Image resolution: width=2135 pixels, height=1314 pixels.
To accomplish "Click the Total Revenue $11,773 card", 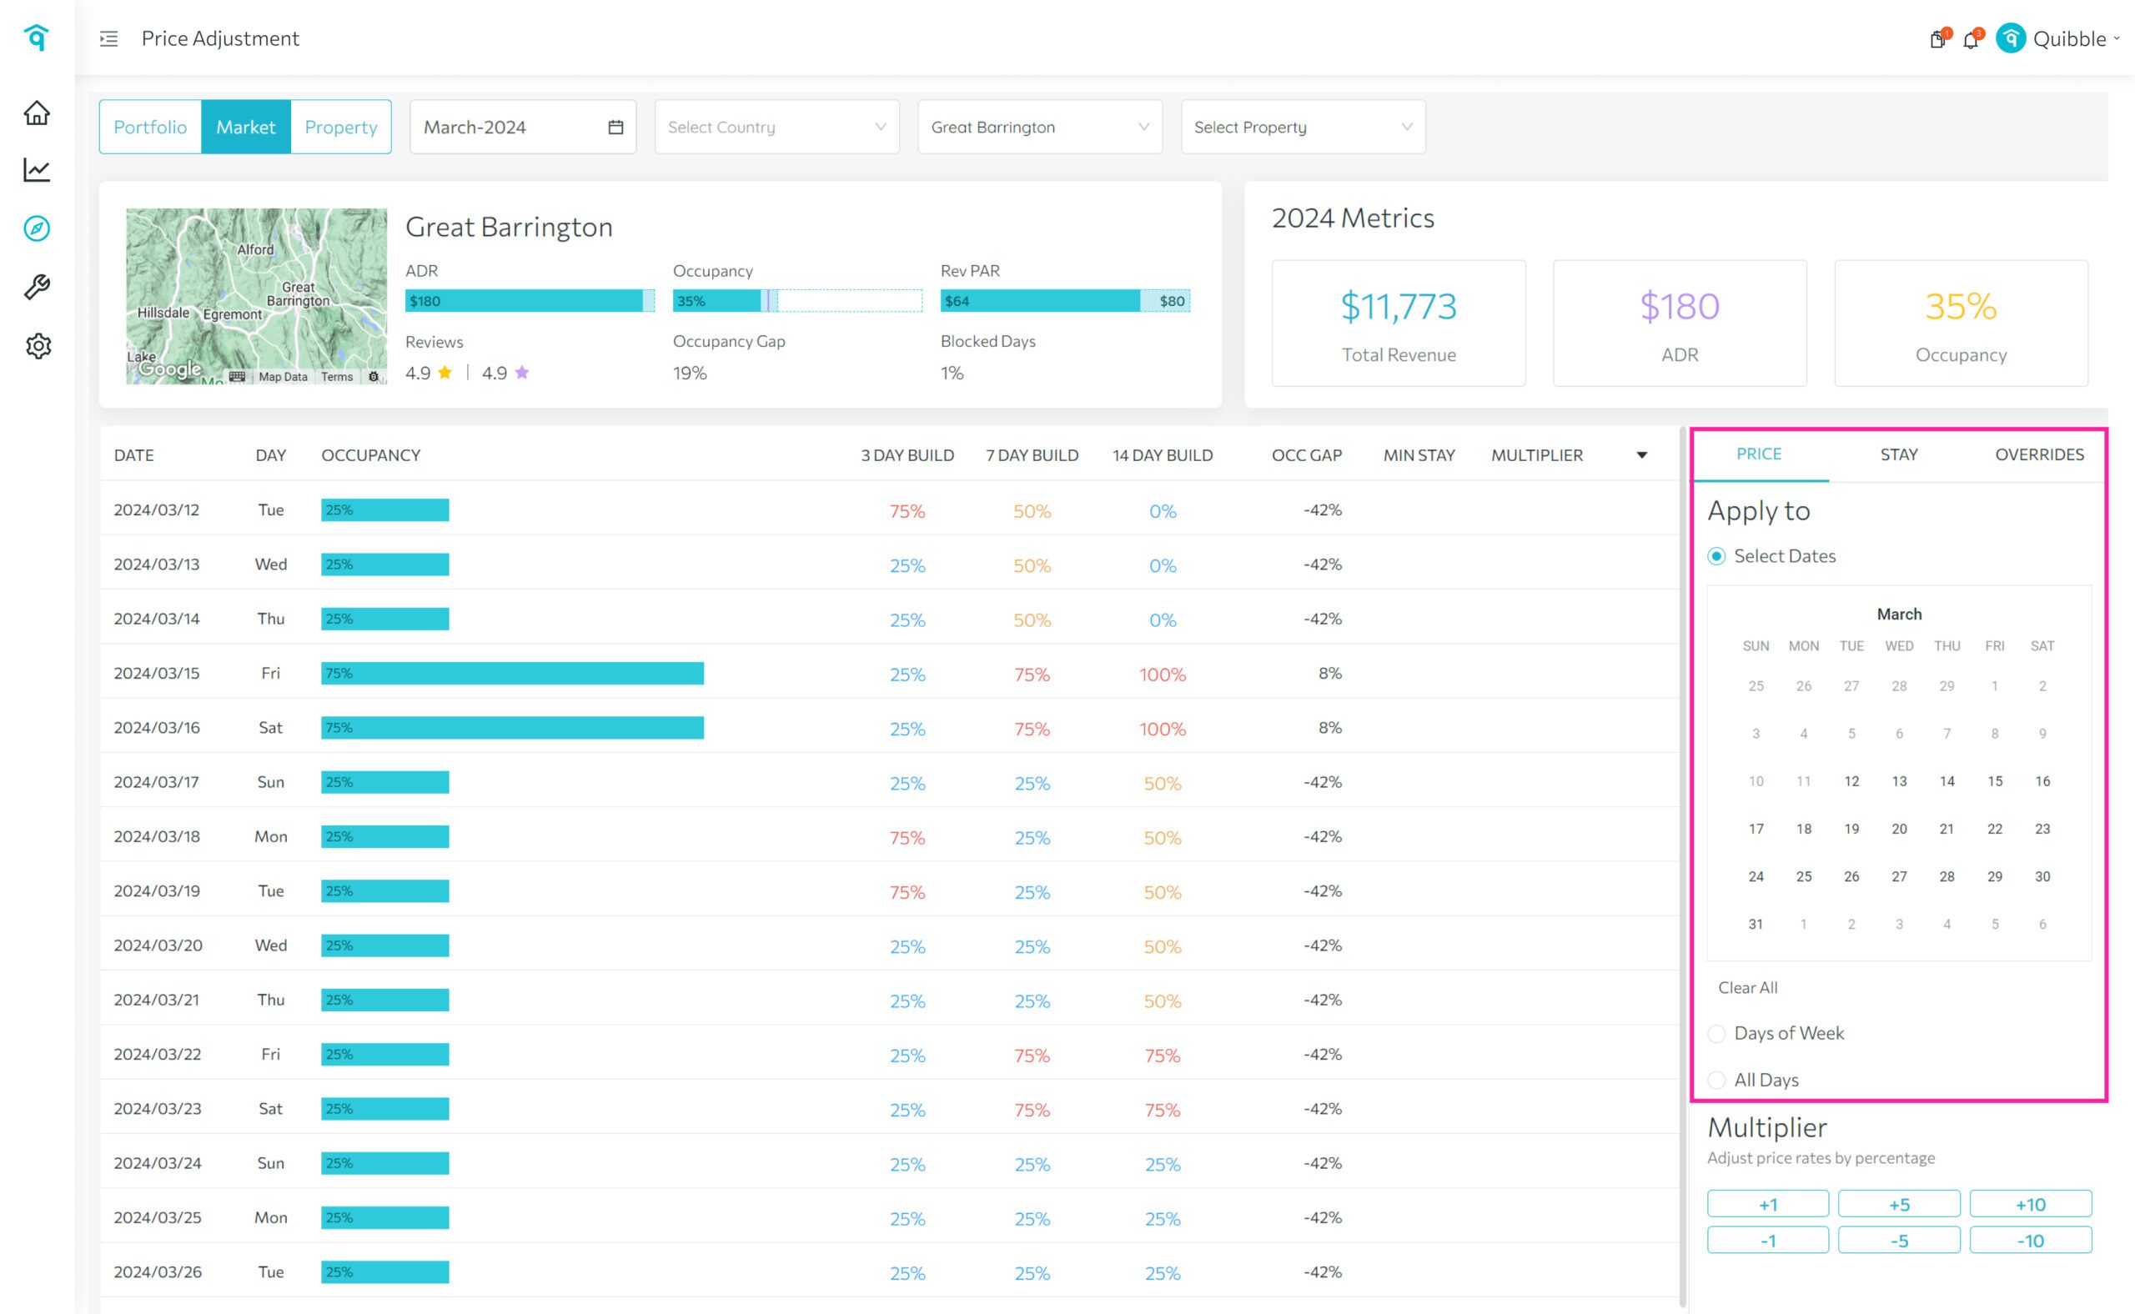I will tap(1398, 323).
